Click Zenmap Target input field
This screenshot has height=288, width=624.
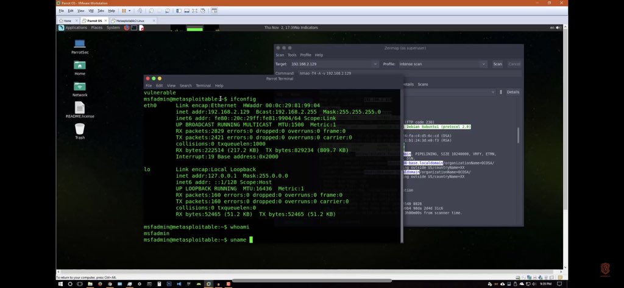click(331, 64)
